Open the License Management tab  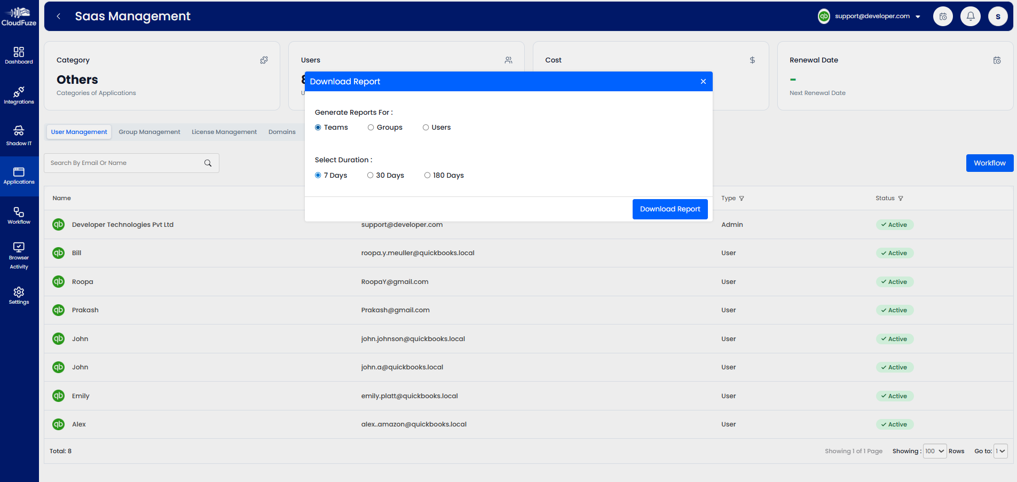point(224,131)
